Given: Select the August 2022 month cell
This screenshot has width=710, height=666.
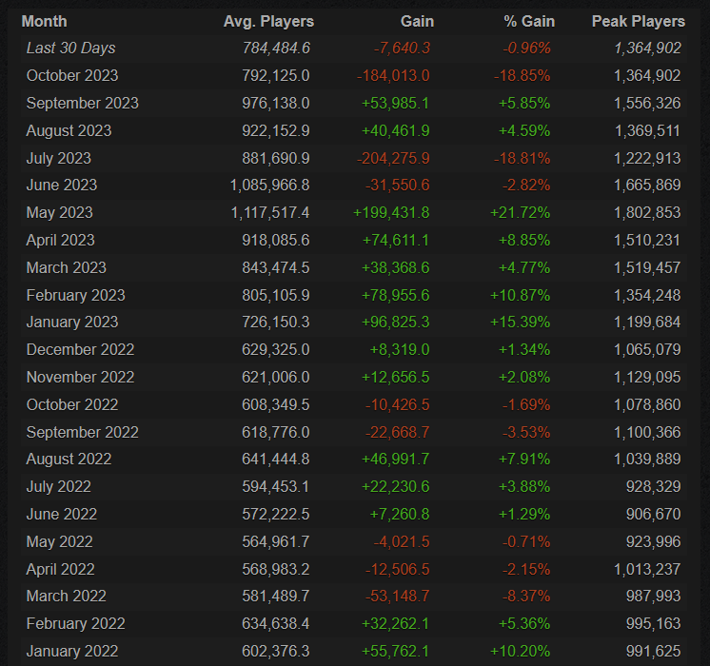Looking at the screenshot, I should pos(69,460).
